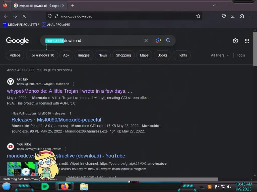Open ANAL PROLAPSE bookmark
The image size is (257, 192).
[x=56, y=25]
